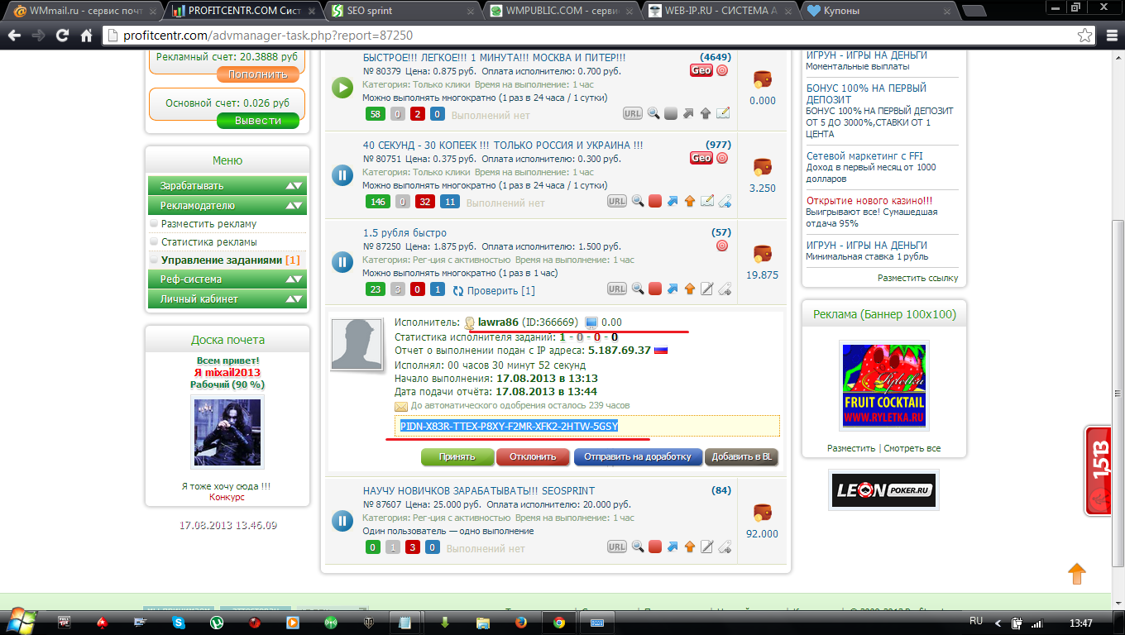
Task: Click the Вывести button
Action: pos(257,121)
